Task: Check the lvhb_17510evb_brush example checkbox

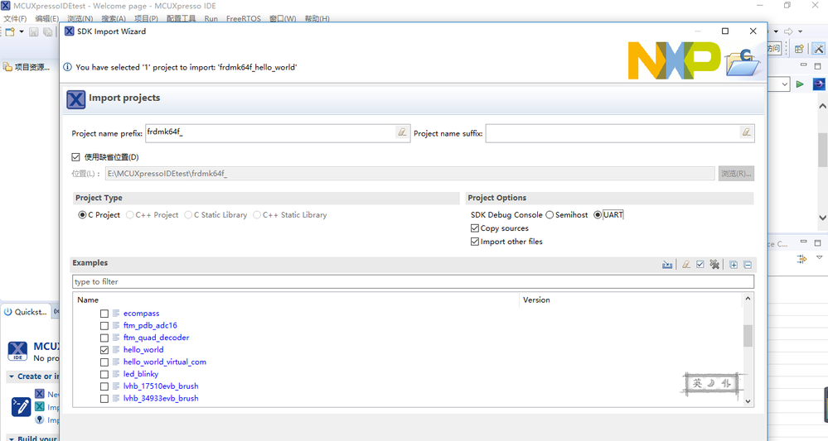Action: coord(104,386)
